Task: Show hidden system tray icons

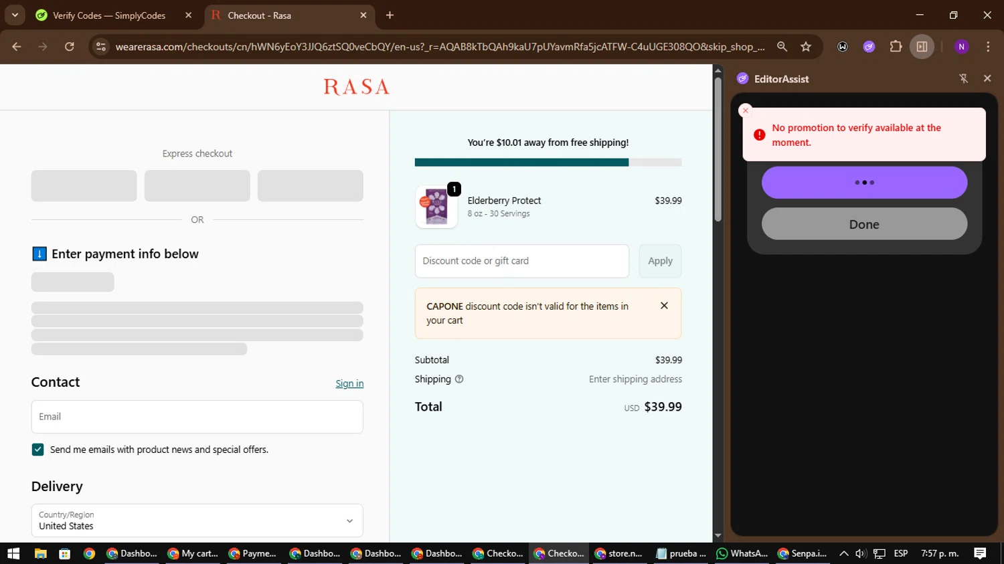Action: click(844, 553)
